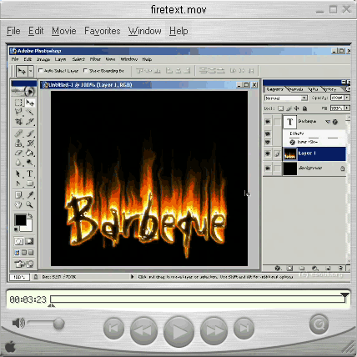Hide the Barbeque text layer

click(x=268, y=122)
